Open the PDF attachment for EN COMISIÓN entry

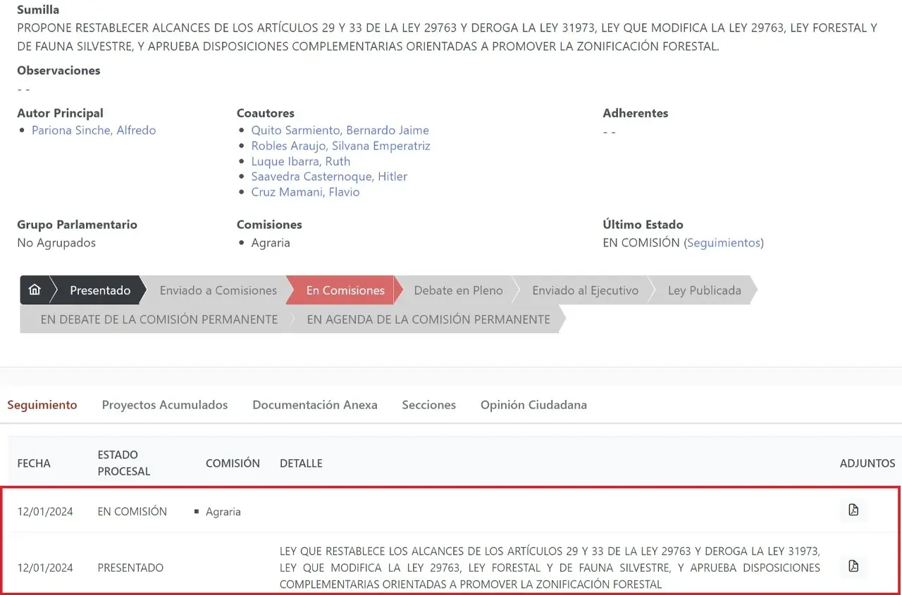pos(853,511)
